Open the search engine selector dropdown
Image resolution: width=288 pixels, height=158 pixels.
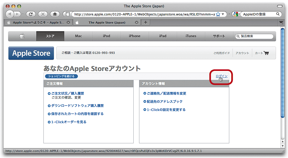[236, 14]
